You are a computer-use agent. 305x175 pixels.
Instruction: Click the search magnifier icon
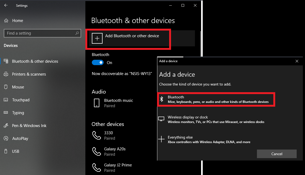77,33
